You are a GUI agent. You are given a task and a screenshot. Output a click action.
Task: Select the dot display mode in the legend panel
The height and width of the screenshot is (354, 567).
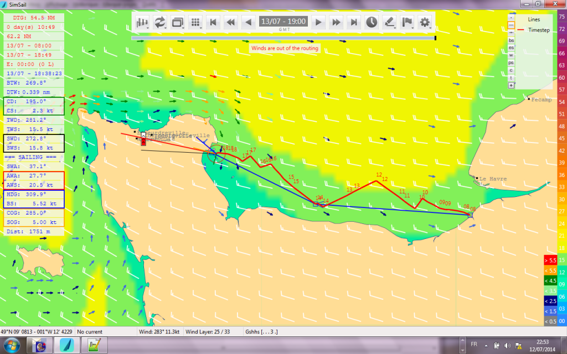511,17
